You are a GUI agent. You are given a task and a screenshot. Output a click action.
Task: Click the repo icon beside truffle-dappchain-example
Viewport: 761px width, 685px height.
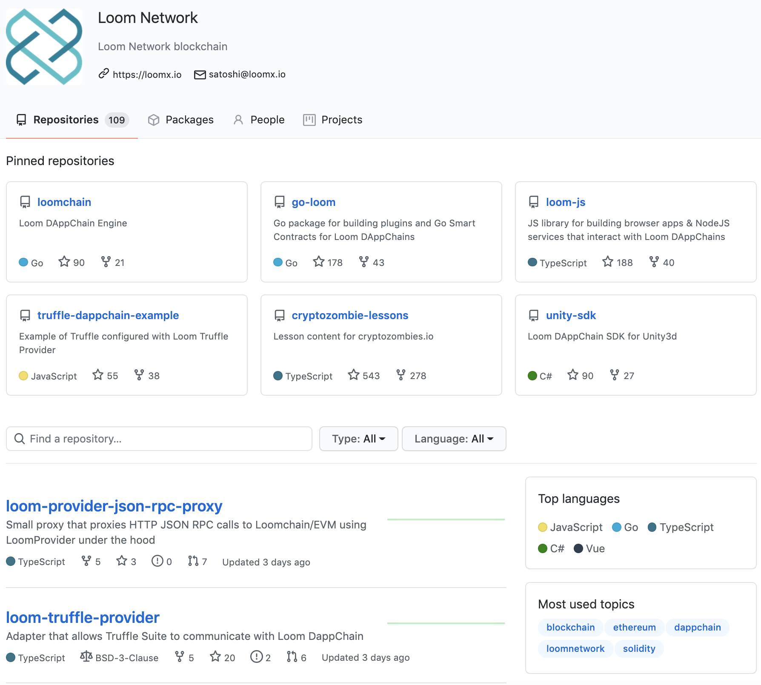(25, 315)
